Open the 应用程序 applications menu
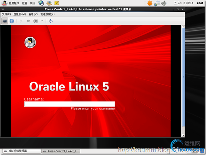The image size is (206, 155). 14,3
